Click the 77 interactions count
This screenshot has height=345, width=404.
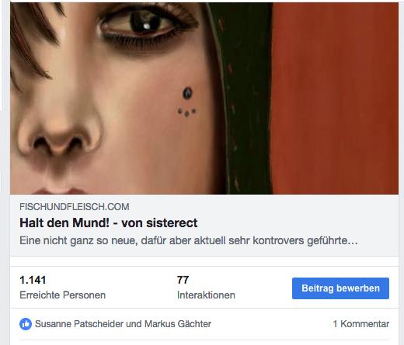tap(183, 280)
